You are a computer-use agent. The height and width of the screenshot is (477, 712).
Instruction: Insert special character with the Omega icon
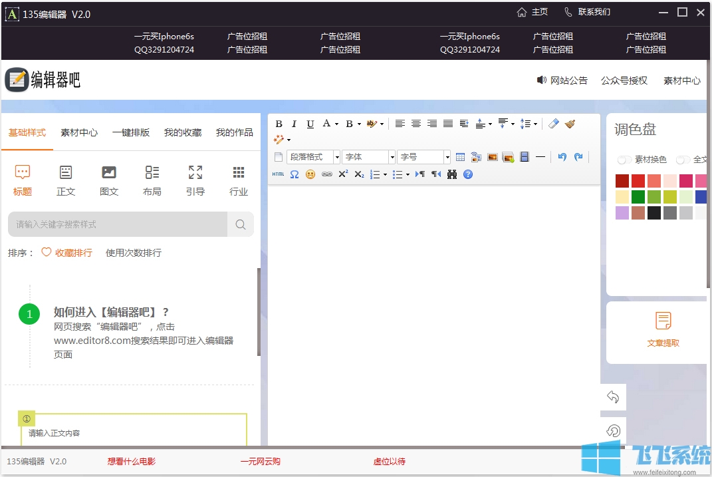click(294, 174)
